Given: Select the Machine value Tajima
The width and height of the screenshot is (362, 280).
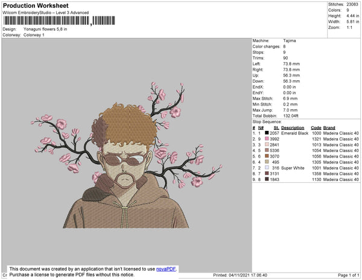Looking at the screenshot, I should (290, 40).
